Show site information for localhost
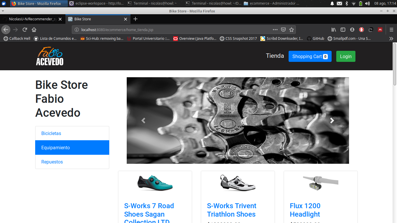This screenshot has width=397, height=223. [77, 30]
